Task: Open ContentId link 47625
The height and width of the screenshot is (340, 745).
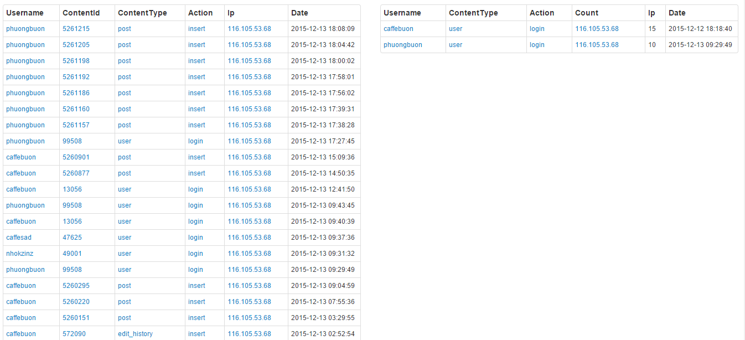Action: tap(72, 238)
